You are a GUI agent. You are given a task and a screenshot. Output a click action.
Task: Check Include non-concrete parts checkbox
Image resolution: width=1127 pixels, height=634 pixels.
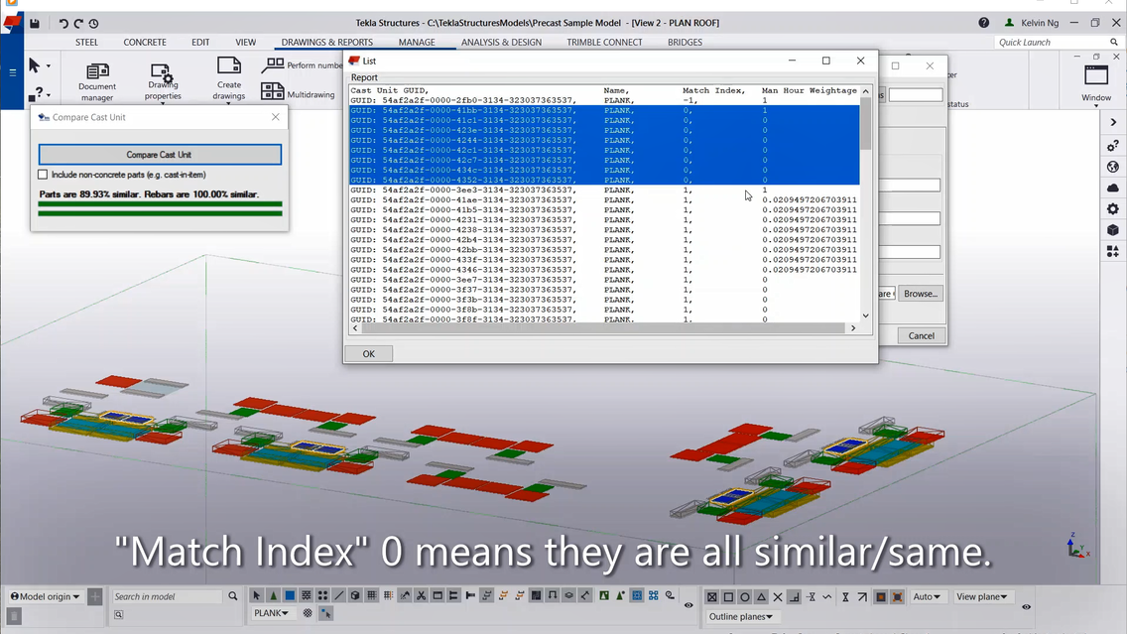tap(43, 175)
